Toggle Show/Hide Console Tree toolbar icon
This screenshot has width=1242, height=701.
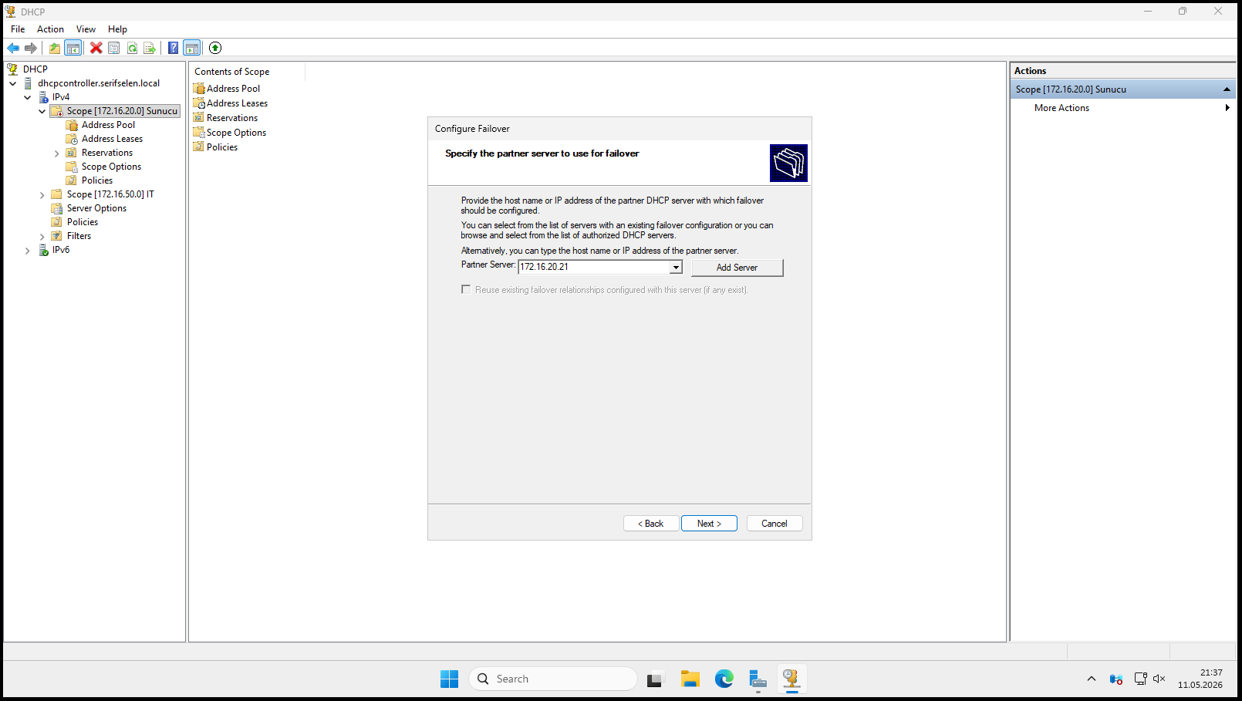(x=73, y=48)
